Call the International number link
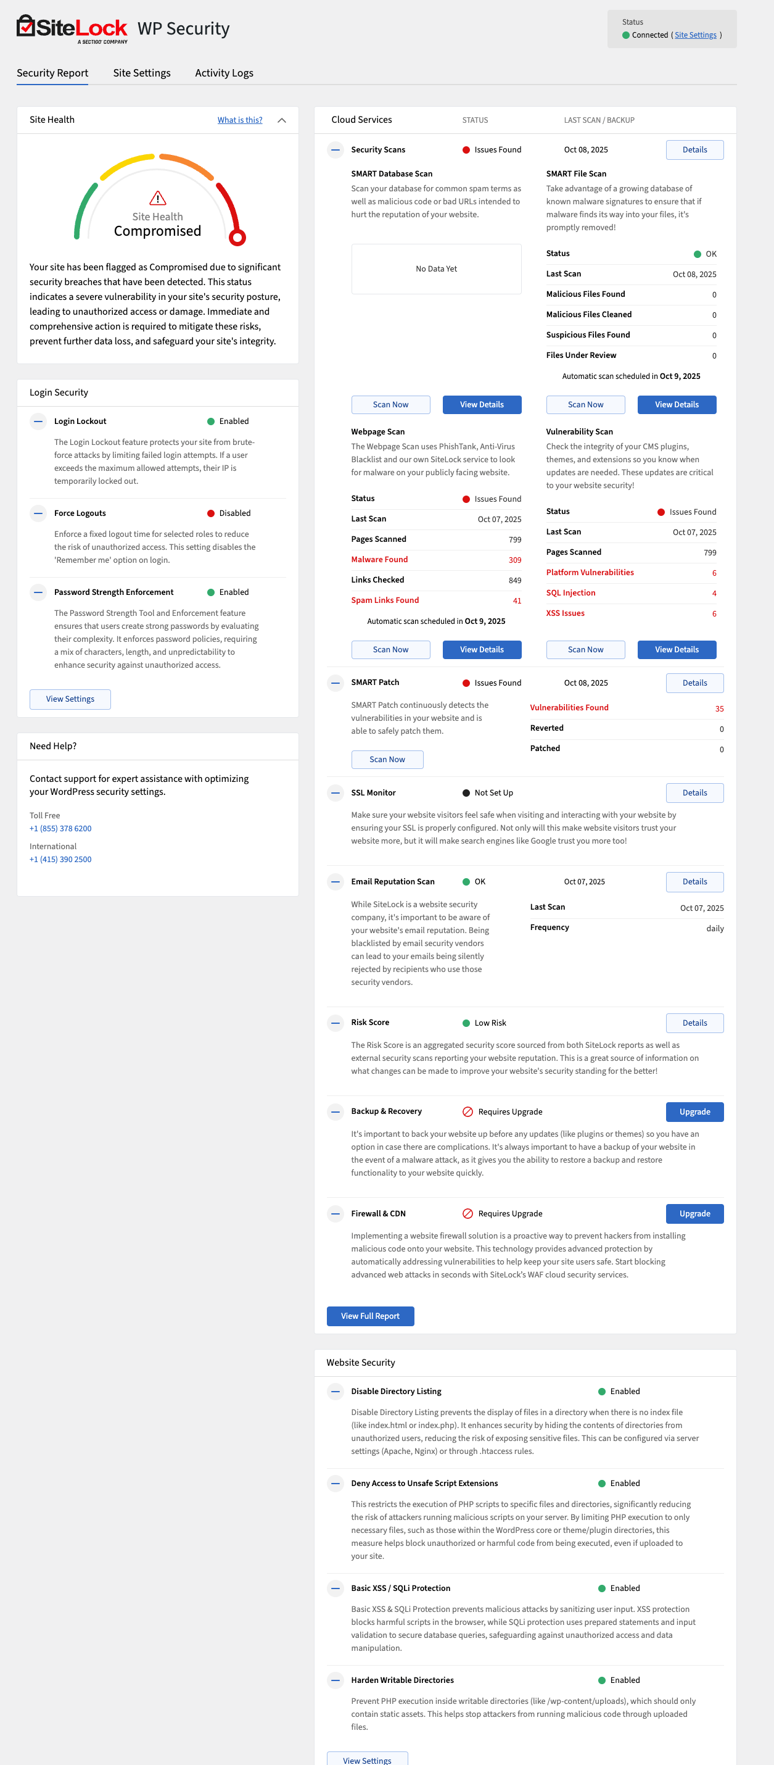This screenshot has width=774, height=1765. pos(60,859)
